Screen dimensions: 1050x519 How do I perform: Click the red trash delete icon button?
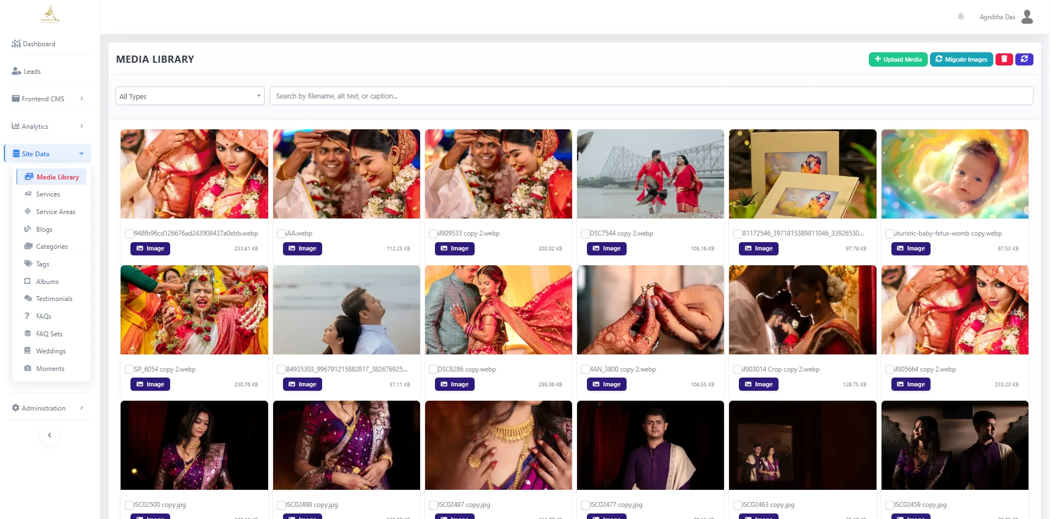click(x=1004, y=59)
